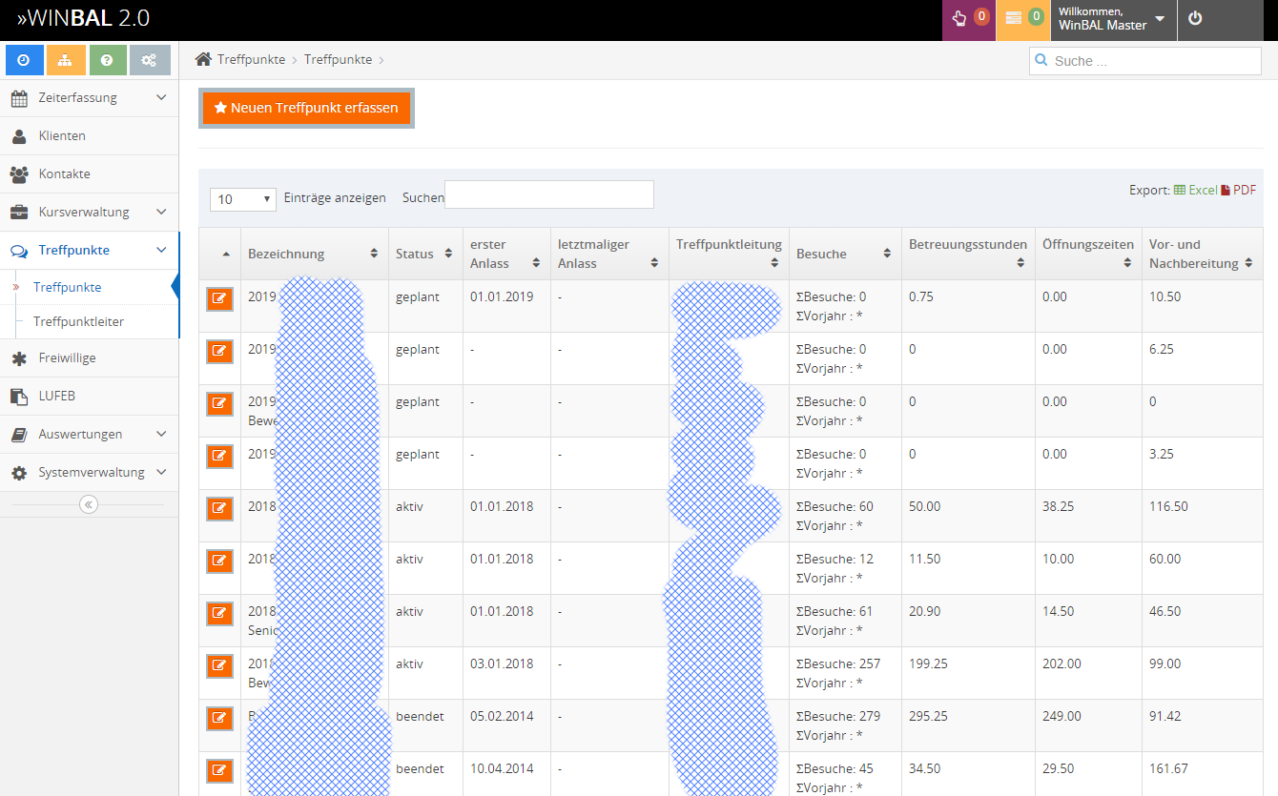Click the grey gears settings shortcut
1278x796 pixels.
(x=149, y=60)
